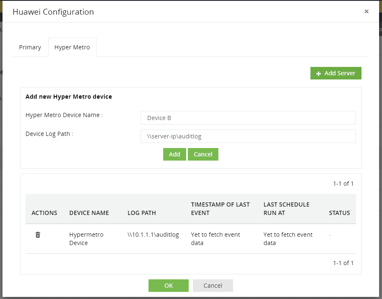Cancel adding the new Hyper Metro device
The width and height of the screenshot is (382, 299).
coord(203,154)
